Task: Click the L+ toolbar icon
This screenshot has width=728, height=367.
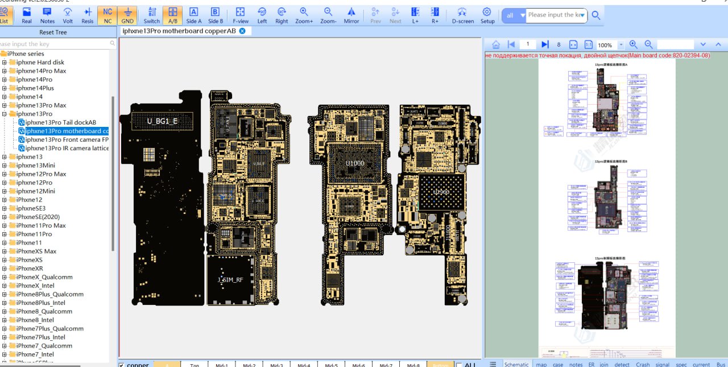Action: pyautogui.click(x=415, y=15)
